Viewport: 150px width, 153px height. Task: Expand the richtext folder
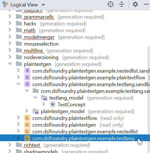pos(10,145)
